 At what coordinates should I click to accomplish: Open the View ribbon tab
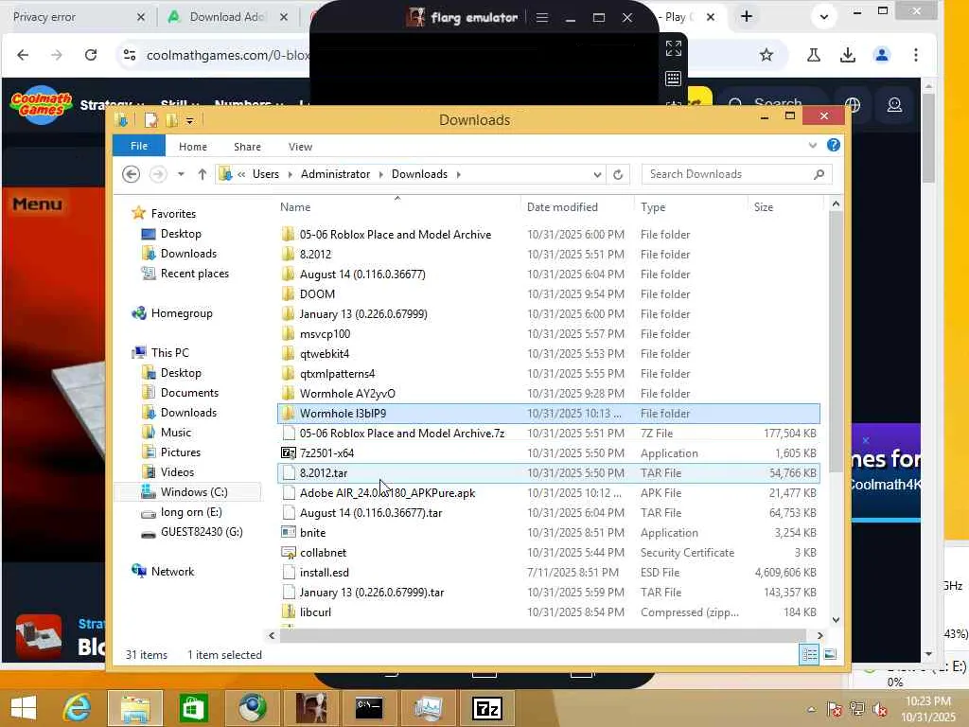(300, 147)
